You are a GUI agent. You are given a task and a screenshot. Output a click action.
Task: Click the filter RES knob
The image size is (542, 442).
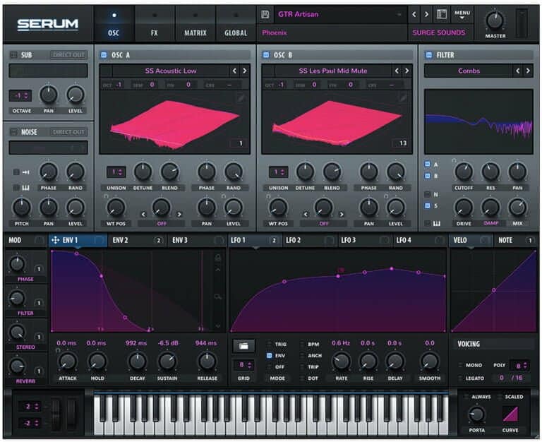tap(490, 172)
